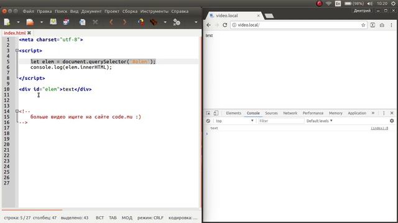Open a new tab in Chrome
The width and height of the screenshot is (398, 223).
tap(269, 16)
